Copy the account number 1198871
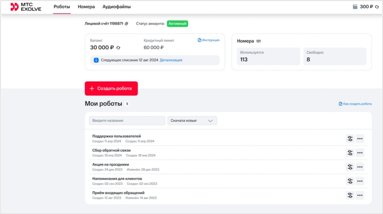 127,24
